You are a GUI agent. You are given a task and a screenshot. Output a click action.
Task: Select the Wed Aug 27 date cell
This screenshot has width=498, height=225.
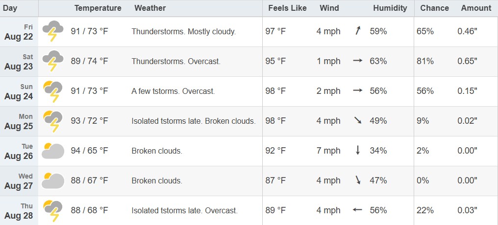[x=19, y=181]
